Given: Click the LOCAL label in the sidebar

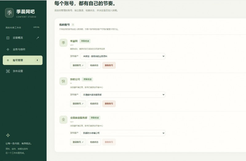Looking at the screenshot, I should click(x=36, y=27).
